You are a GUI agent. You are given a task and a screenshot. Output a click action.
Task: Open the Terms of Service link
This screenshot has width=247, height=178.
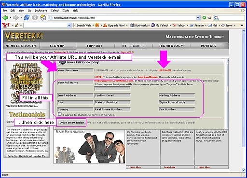[x=103, y=115]
